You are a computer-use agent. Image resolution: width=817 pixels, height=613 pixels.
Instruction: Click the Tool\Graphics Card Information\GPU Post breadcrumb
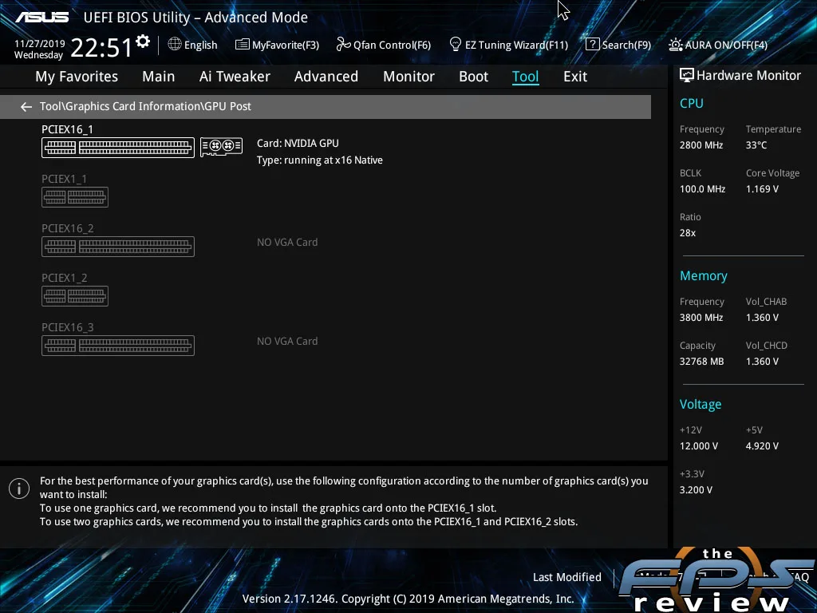145,106
